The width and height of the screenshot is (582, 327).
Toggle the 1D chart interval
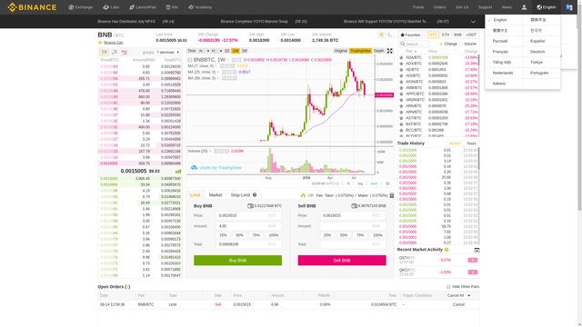(226, 51)
